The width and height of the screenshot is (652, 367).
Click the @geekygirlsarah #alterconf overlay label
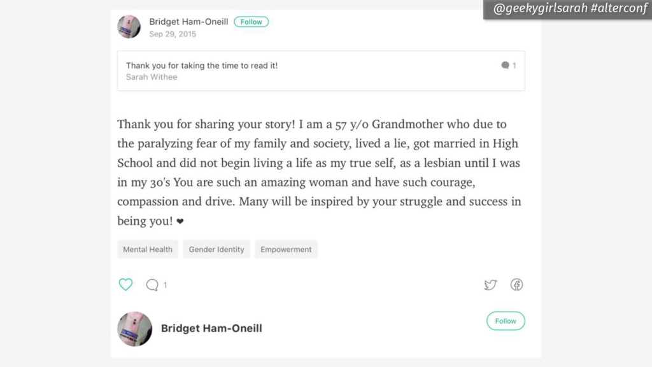tap(569, 9)
